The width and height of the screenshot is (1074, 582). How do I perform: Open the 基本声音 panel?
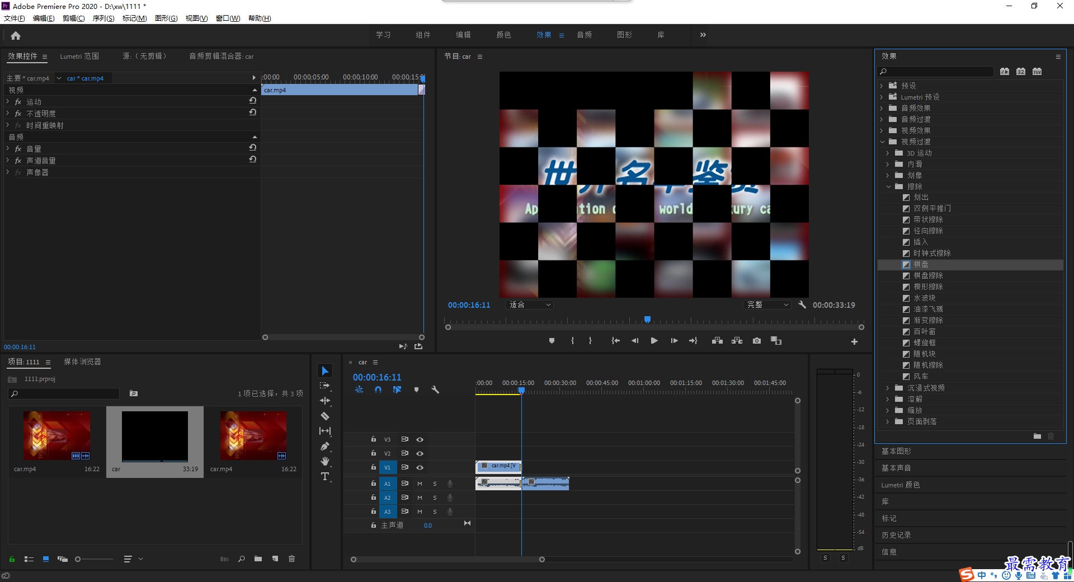(x=896, y=468)
